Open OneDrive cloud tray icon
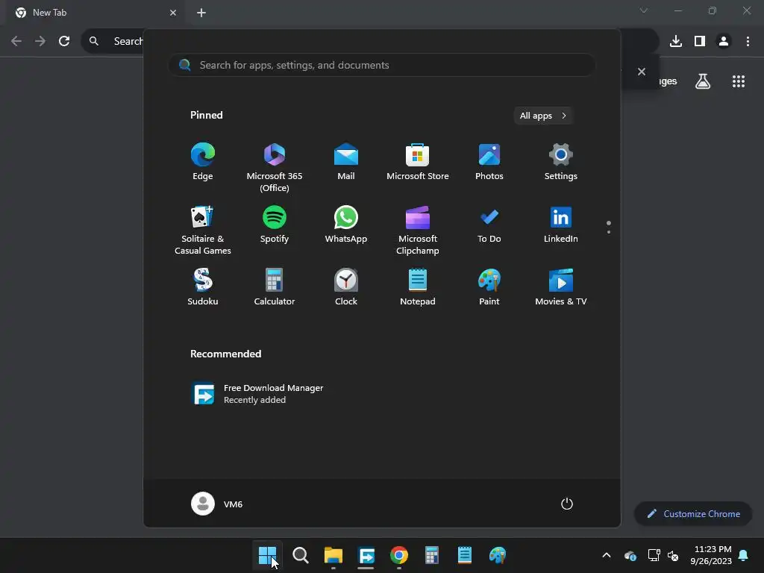The image size is (764, 573). coord(630,555)
